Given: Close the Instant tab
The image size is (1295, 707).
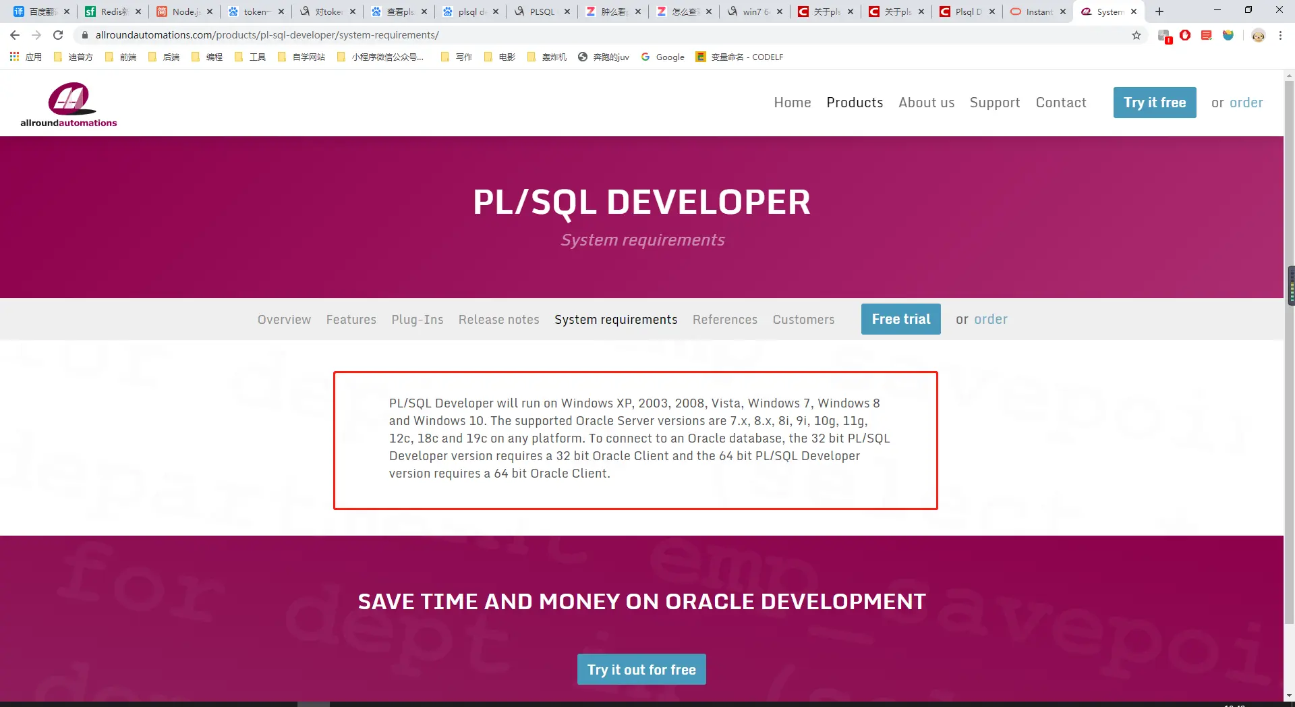Looking at the screenshot, I should point(1063,11).
